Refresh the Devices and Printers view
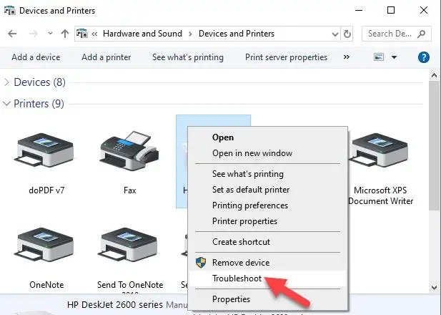Image resolution: width=441 pixels, height=315 pixels. [x=347, y=34]
